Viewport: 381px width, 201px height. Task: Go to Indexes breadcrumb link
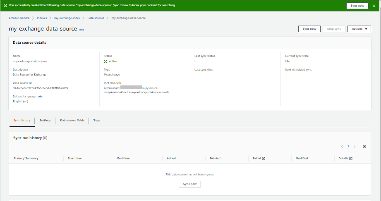click(42, 18)
